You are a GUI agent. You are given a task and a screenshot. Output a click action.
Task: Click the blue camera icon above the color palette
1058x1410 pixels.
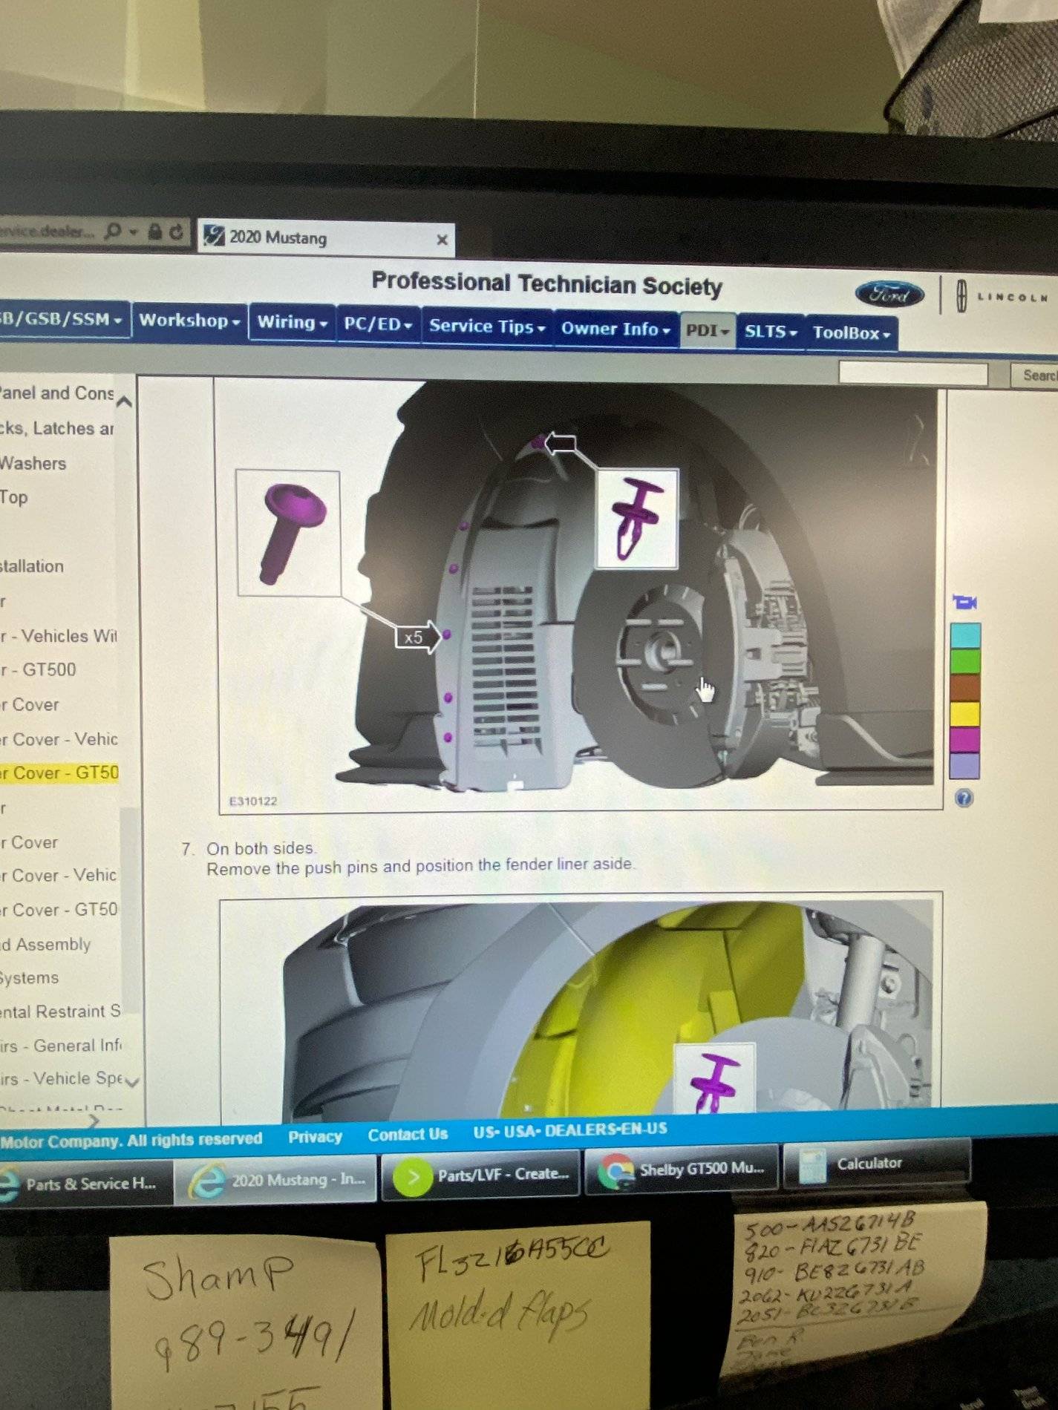[x=964, y=602]
